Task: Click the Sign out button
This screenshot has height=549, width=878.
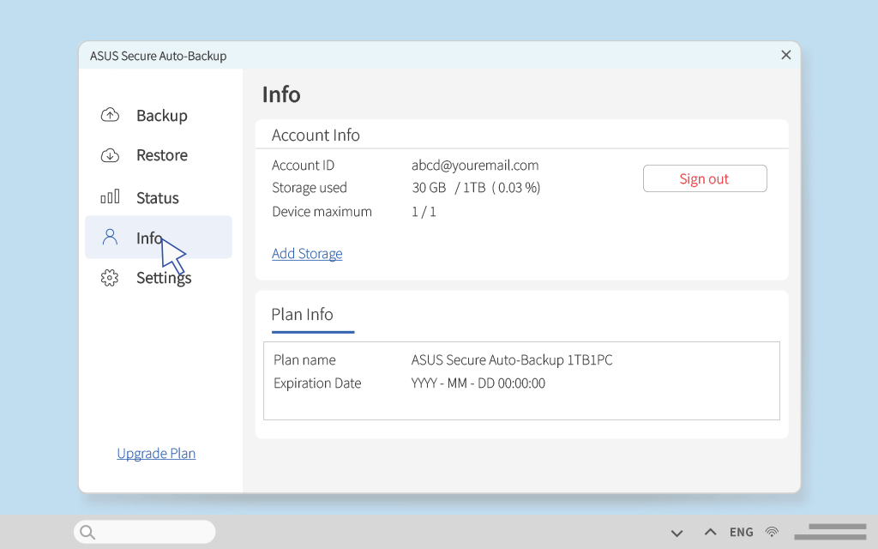Action: (705, 178)
